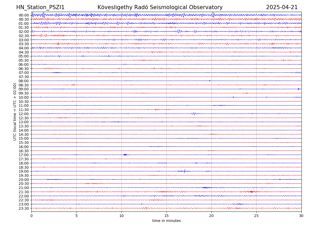
Task: Click the 23:30 trace row label
Action: coord(24,208)
